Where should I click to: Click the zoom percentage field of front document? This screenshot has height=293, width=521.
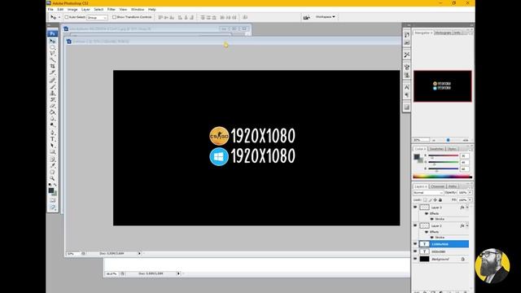[72, 253]
